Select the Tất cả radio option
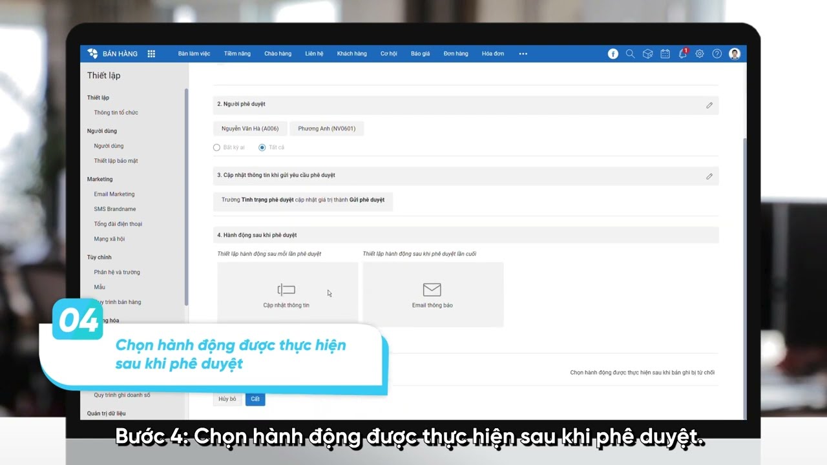Image resolution: width=827 pixels, height=465 pixels. pos(262,147)
